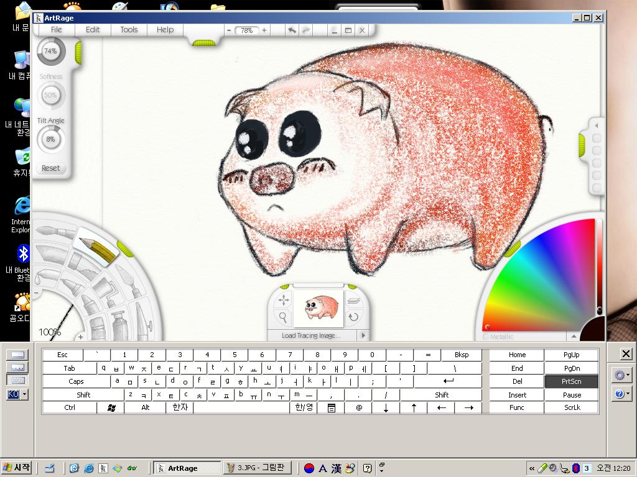Viewport: 637px width, 477px height.
Task: Toggle the right-side panel green handle
Action: click(582, 145)
